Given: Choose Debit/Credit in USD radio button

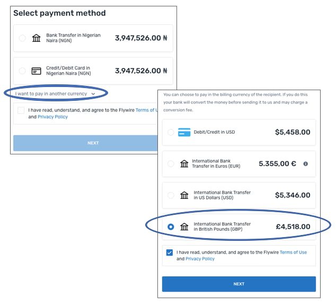Looking at the screenshot, I should point(171,132).
